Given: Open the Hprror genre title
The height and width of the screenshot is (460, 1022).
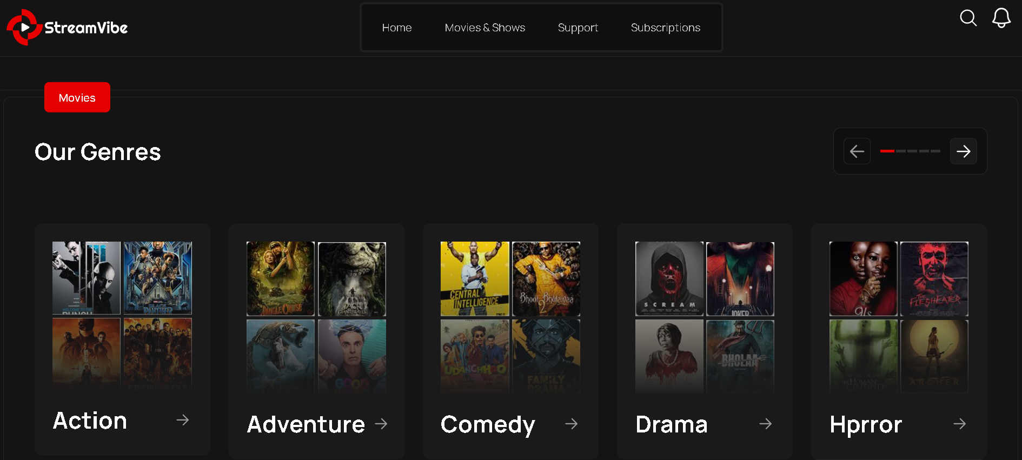Looking at the screenshot, I should [866, 425].
